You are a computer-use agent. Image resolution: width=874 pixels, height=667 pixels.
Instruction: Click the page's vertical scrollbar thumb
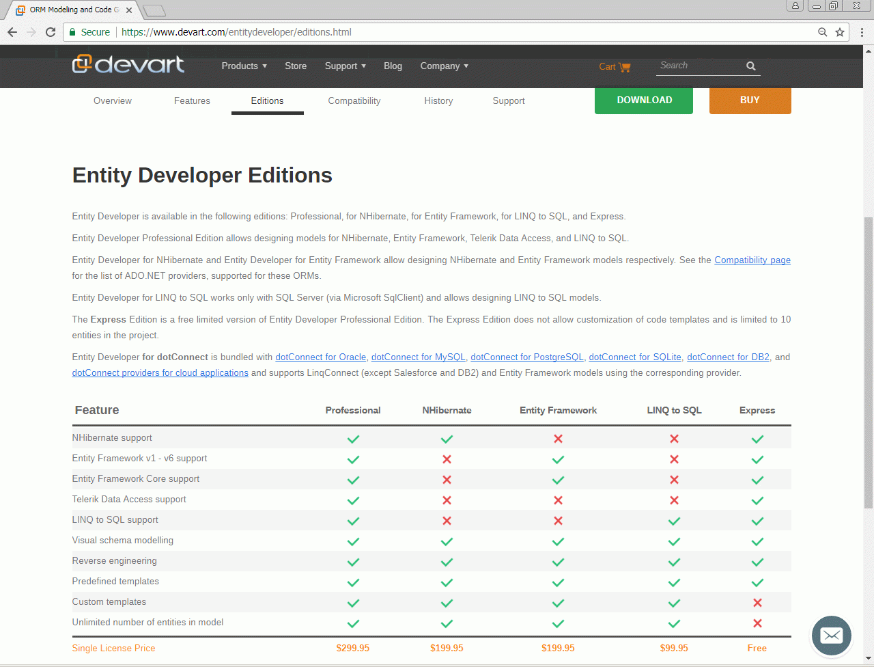point(869,362)
